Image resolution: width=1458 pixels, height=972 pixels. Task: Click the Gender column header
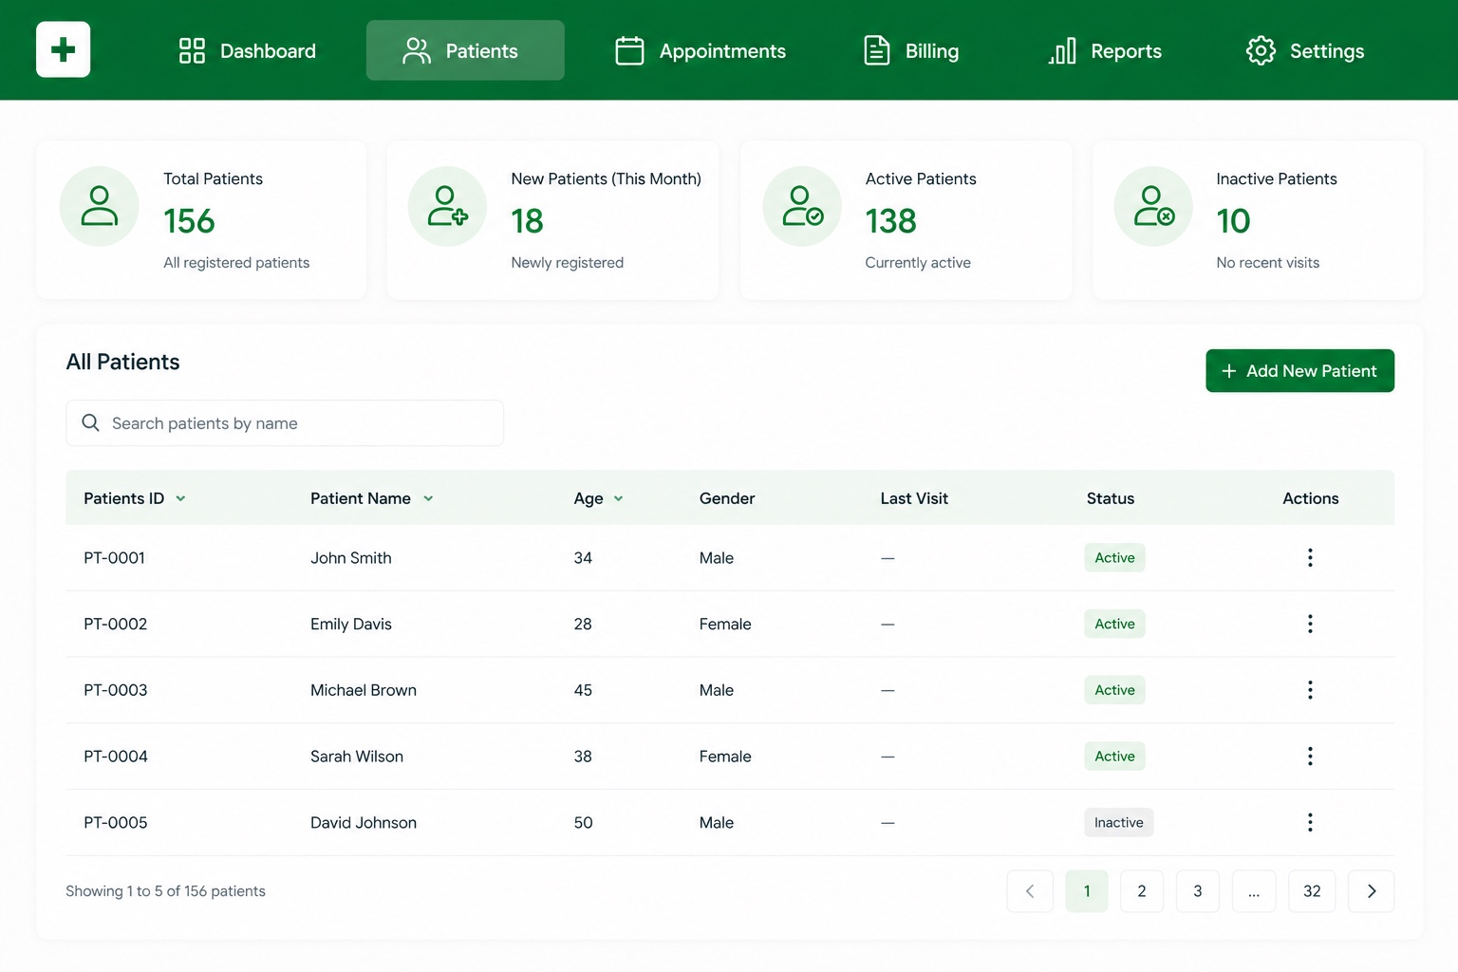(x=727, y=498)
